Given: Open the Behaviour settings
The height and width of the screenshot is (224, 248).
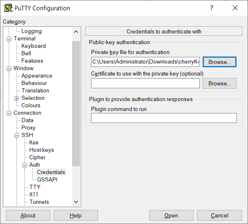Looking at the screenshot, I should [34, 83].
